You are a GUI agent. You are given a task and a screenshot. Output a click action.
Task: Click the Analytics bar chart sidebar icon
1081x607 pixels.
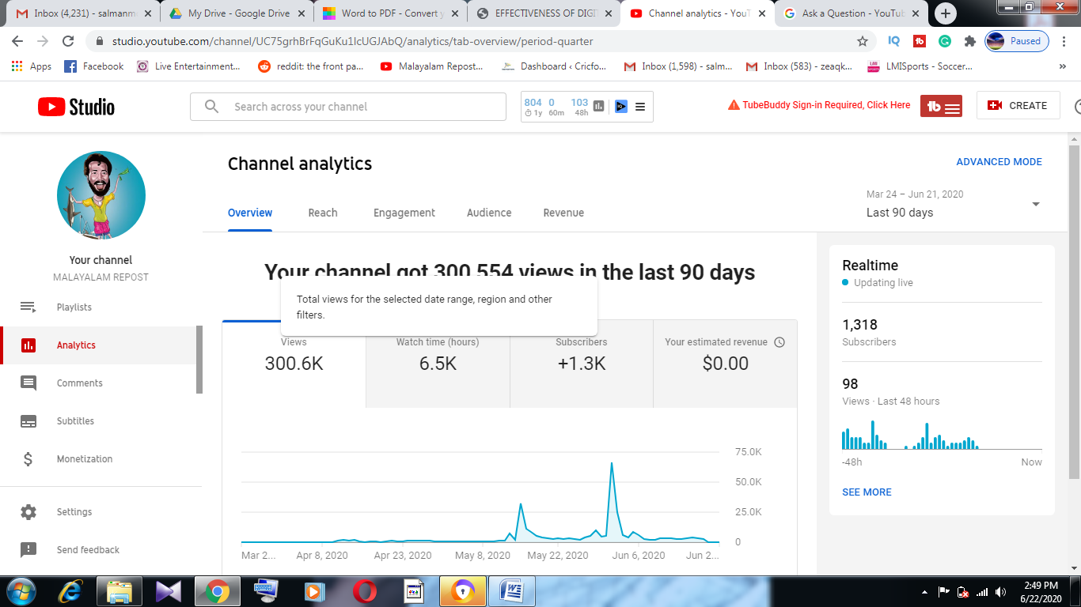click(28, 345)
